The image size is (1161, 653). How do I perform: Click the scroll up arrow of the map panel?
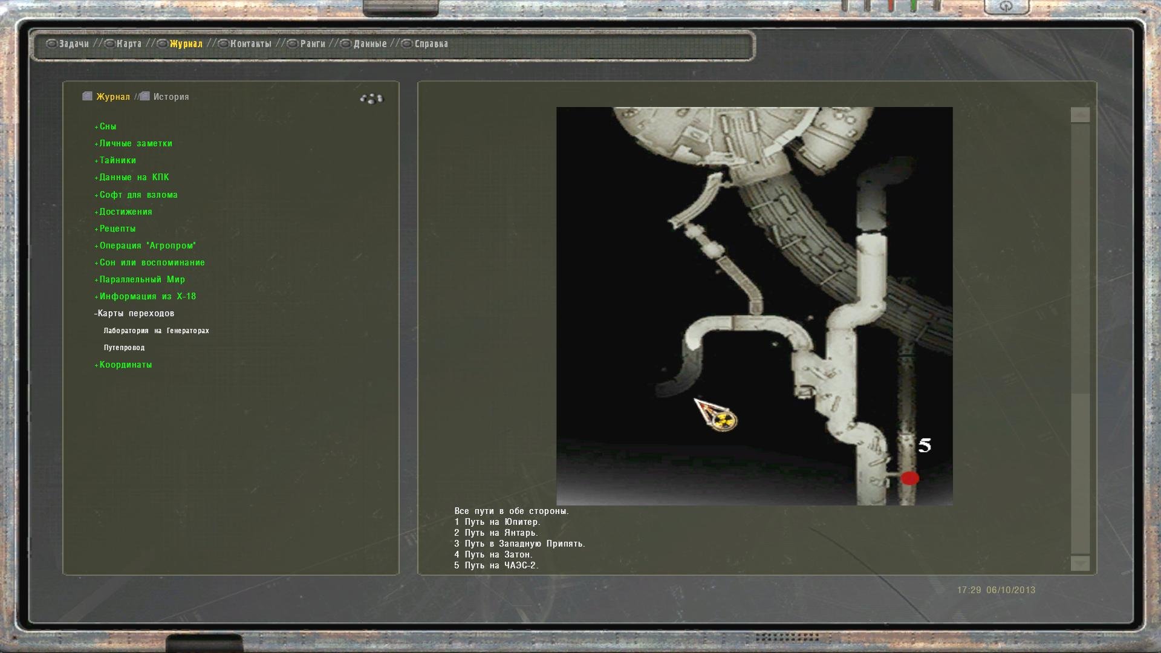click(1080, 115)
